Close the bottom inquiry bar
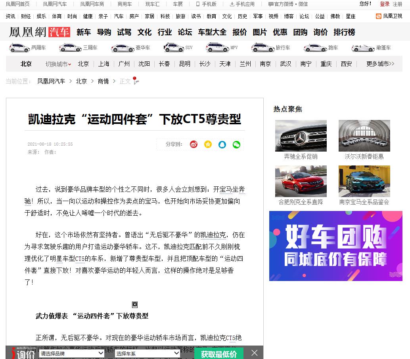 (255, 353)
